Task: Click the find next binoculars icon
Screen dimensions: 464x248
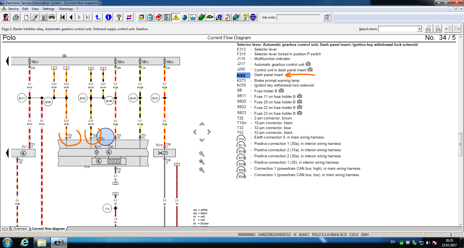Action: pos(428,29)
